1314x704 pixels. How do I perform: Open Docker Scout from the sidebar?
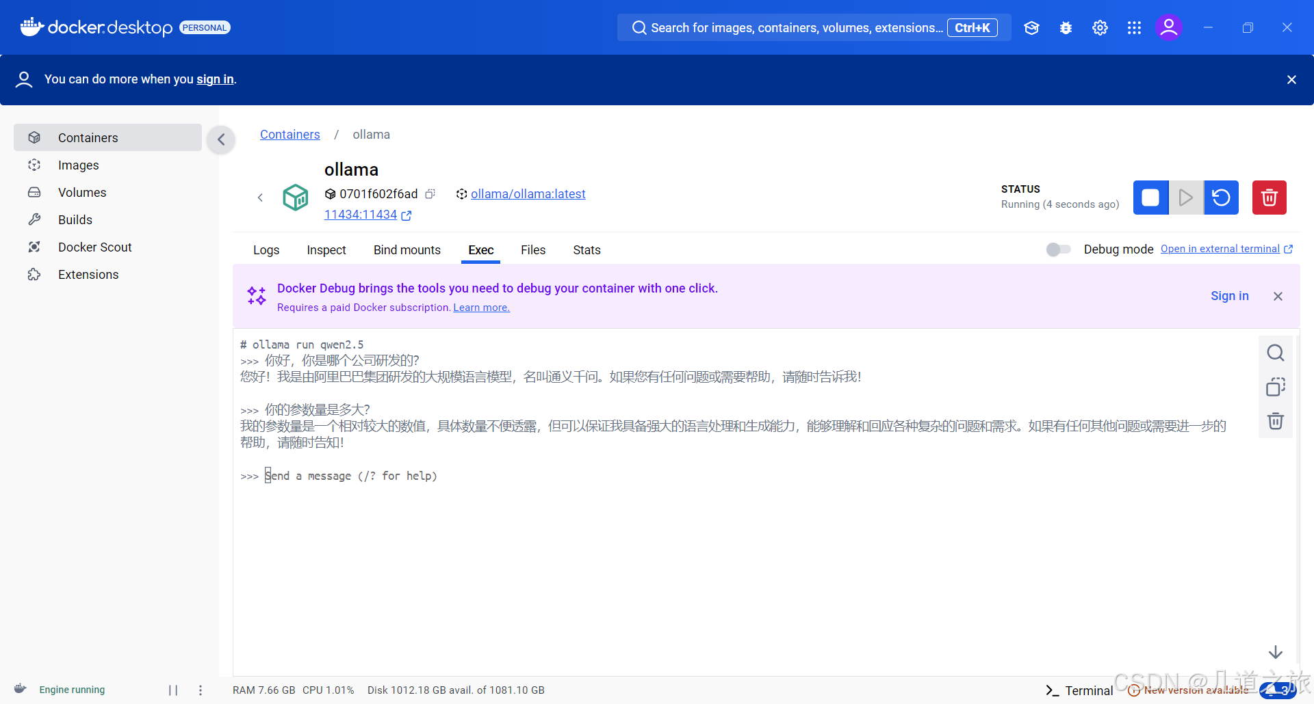pyautogui.click(x=94, y=247)
